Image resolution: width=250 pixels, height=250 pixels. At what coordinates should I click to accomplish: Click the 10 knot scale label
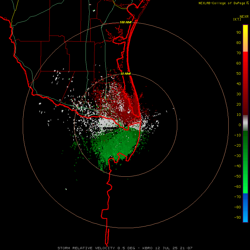[239, 115]
